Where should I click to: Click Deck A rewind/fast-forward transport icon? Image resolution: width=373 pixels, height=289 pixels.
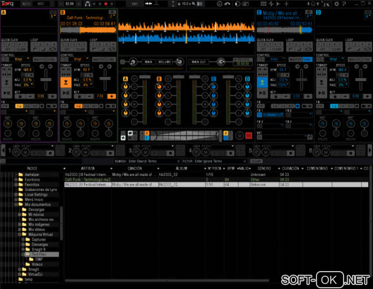[7, 75]
